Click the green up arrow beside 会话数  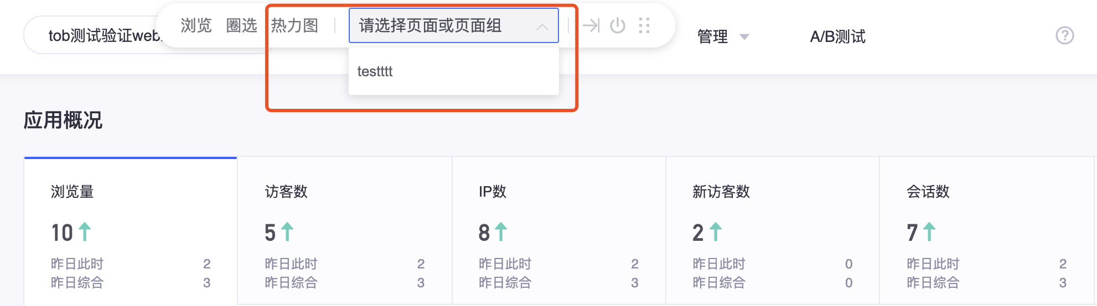(x=929, y=231)
